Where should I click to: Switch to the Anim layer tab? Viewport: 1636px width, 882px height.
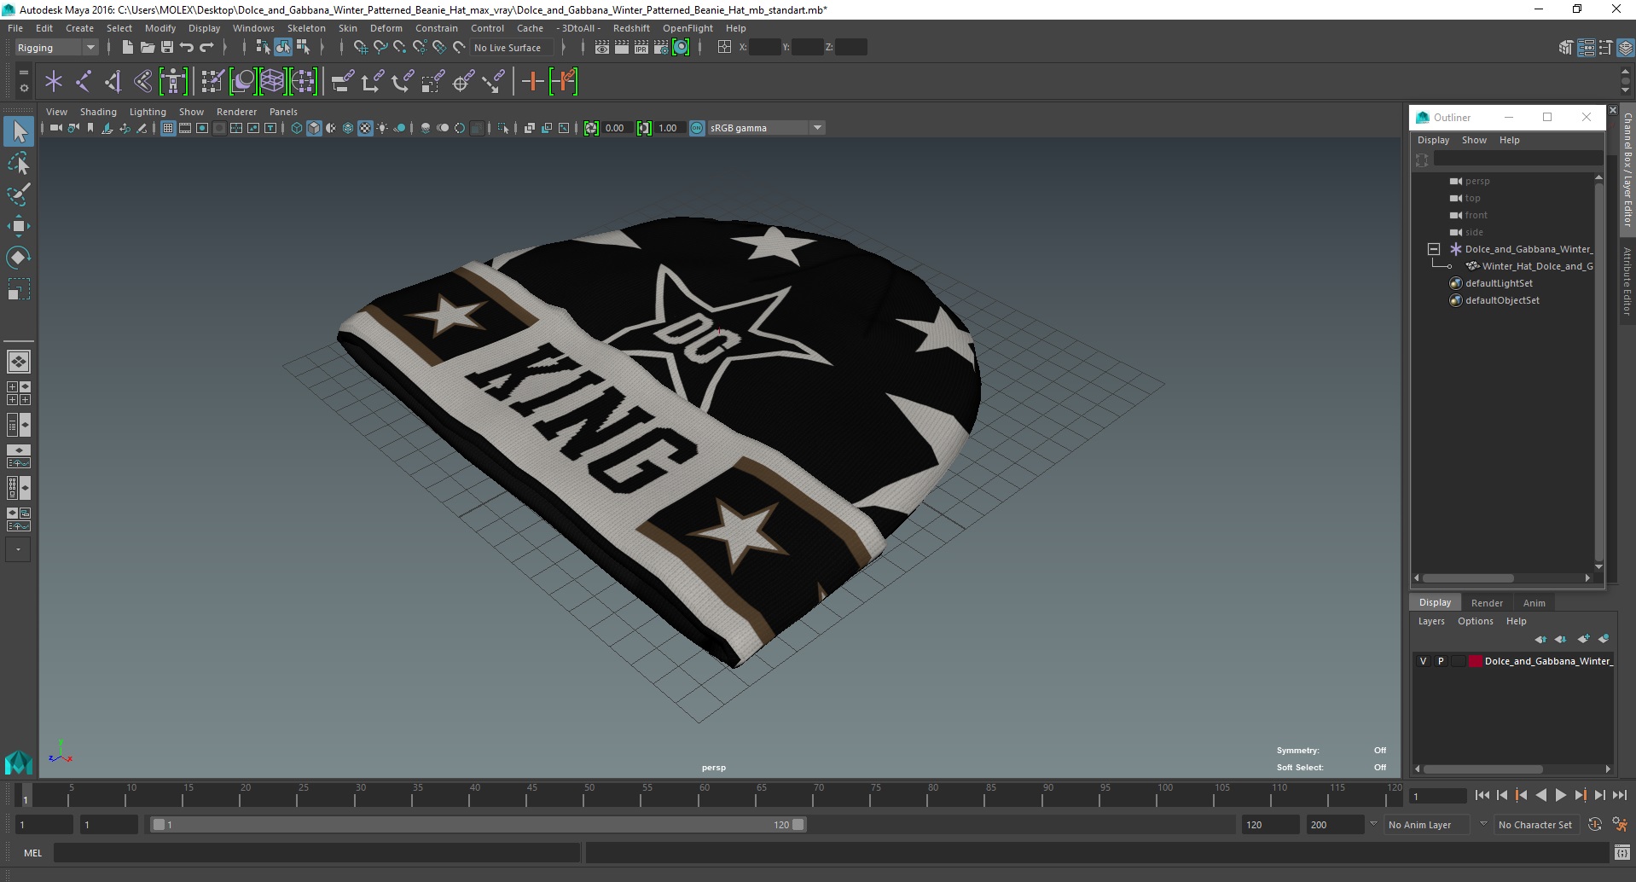pyautogui.click(x=1534, y=602)
